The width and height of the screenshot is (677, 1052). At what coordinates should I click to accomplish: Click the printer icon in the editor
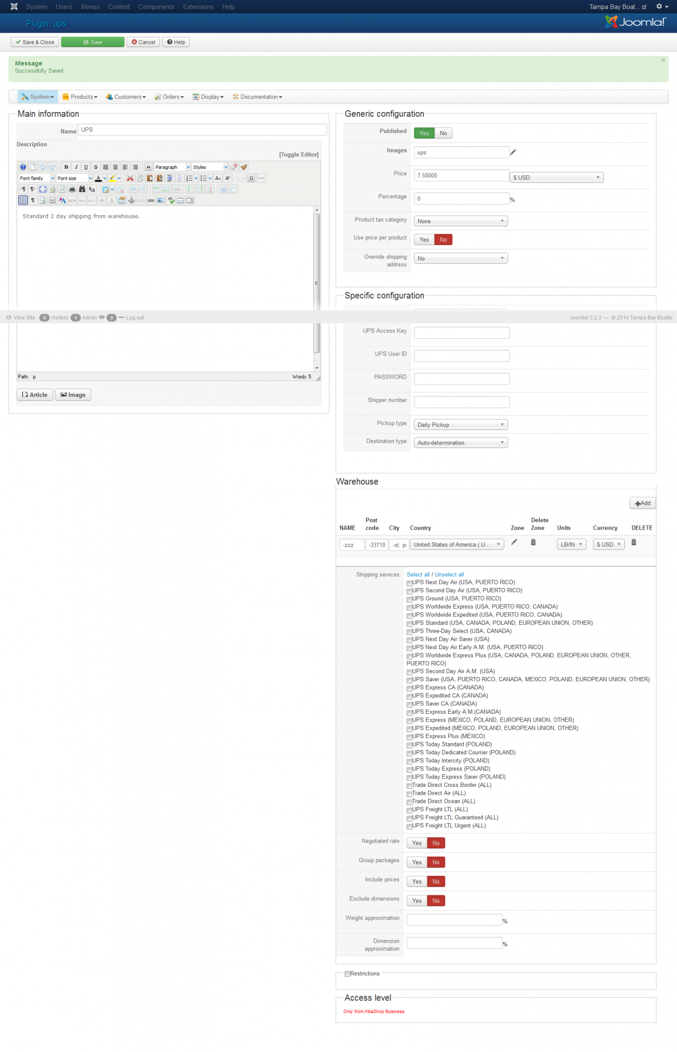(72, 189)
